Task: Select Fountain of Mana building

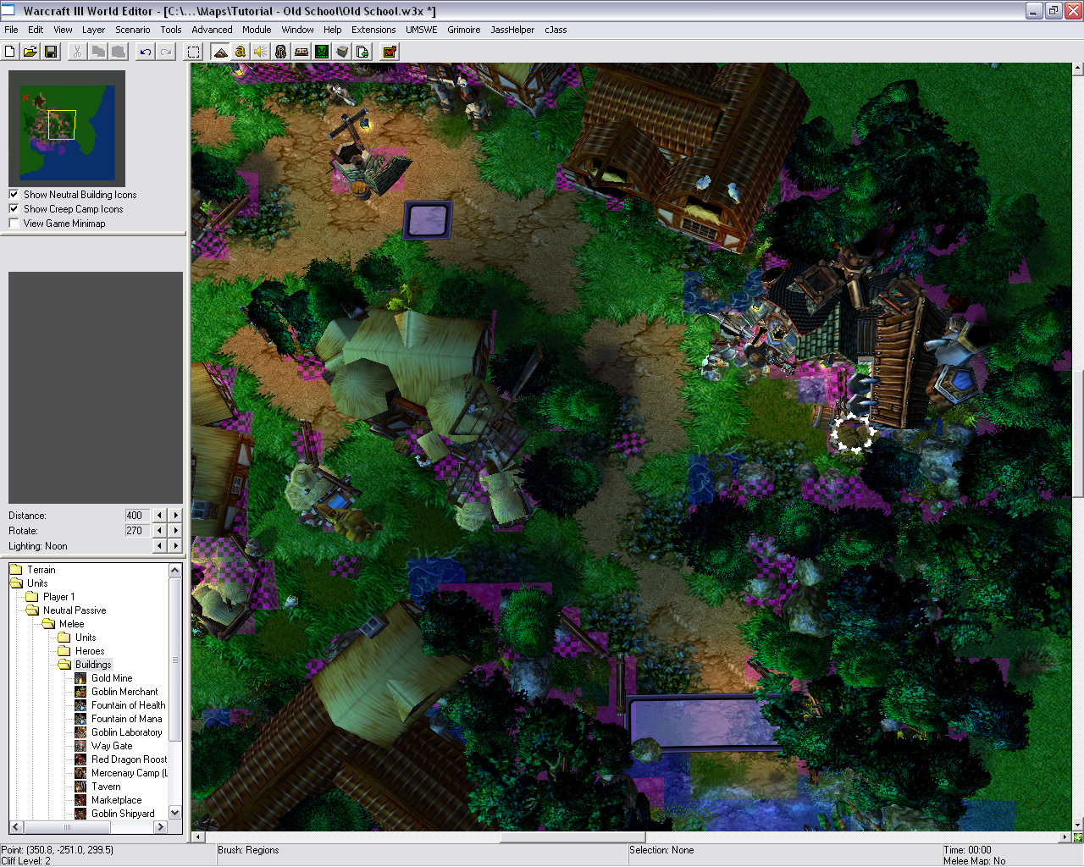Action: point(126,719)
